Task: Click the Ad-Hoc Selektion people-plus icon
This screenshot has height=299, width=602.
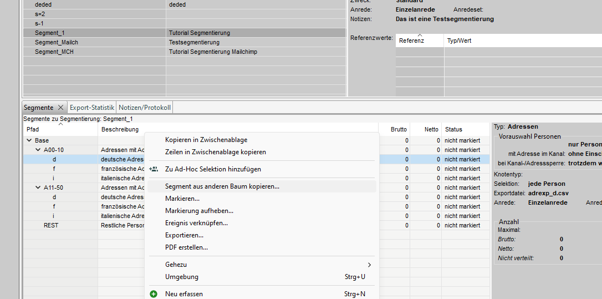Action: 154,169
